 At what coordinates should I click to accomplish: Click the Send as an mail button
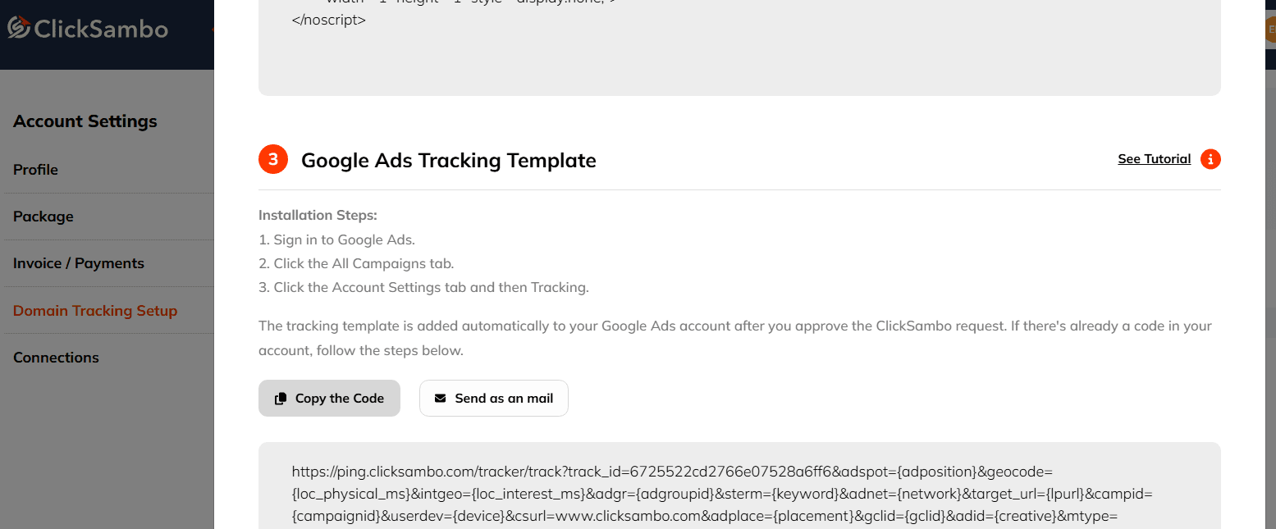pos(493,398)
